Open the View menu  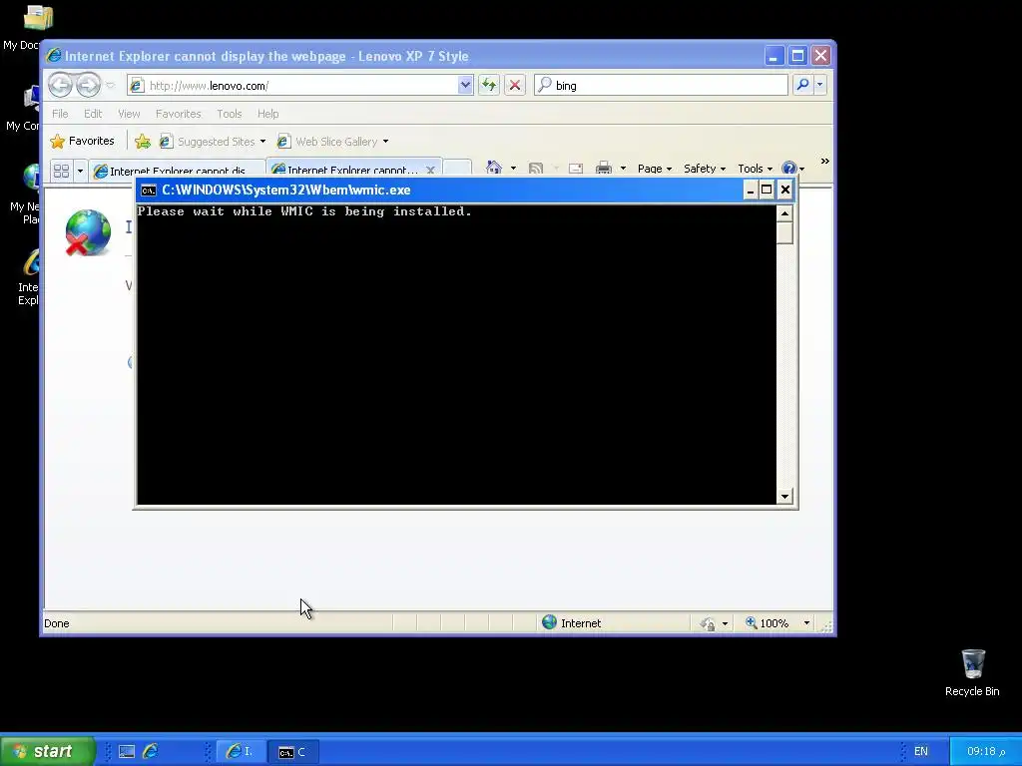(129, 114)
